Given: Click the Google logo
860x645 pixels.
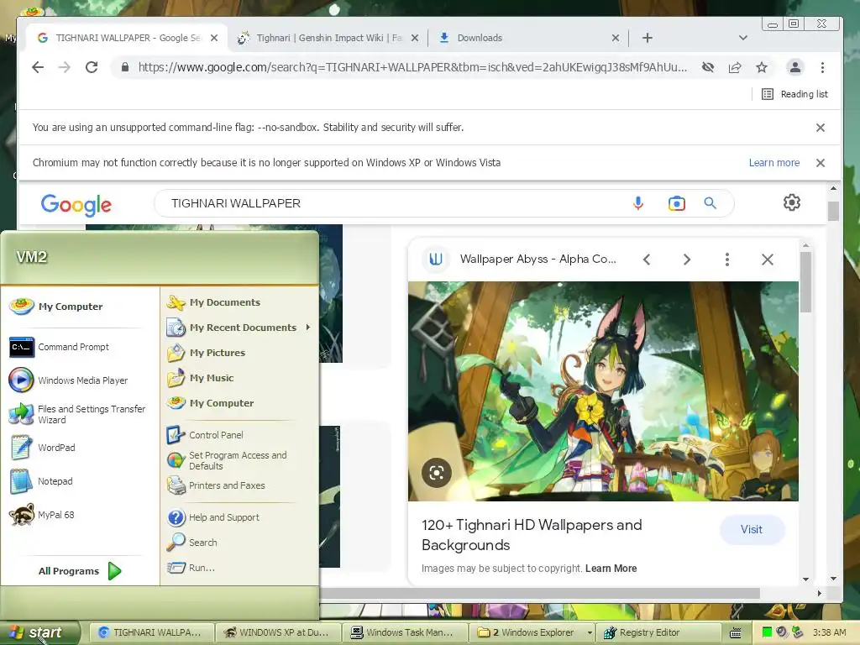Looking at the screenshot, I should [76, 205].
